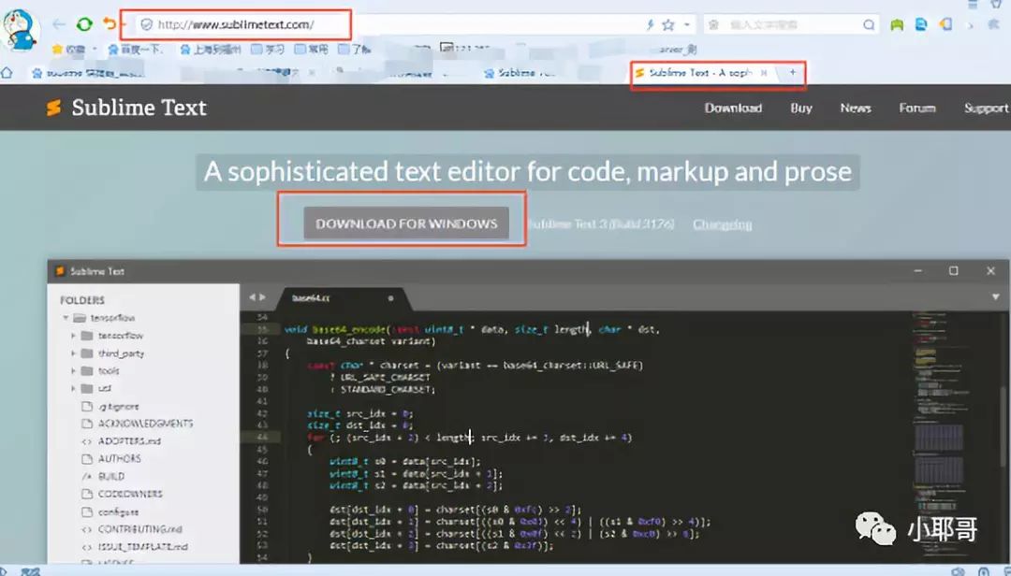Open the Support page in site navigation
The width and height of the screenshot is (1011, 576).
(987, 108)
